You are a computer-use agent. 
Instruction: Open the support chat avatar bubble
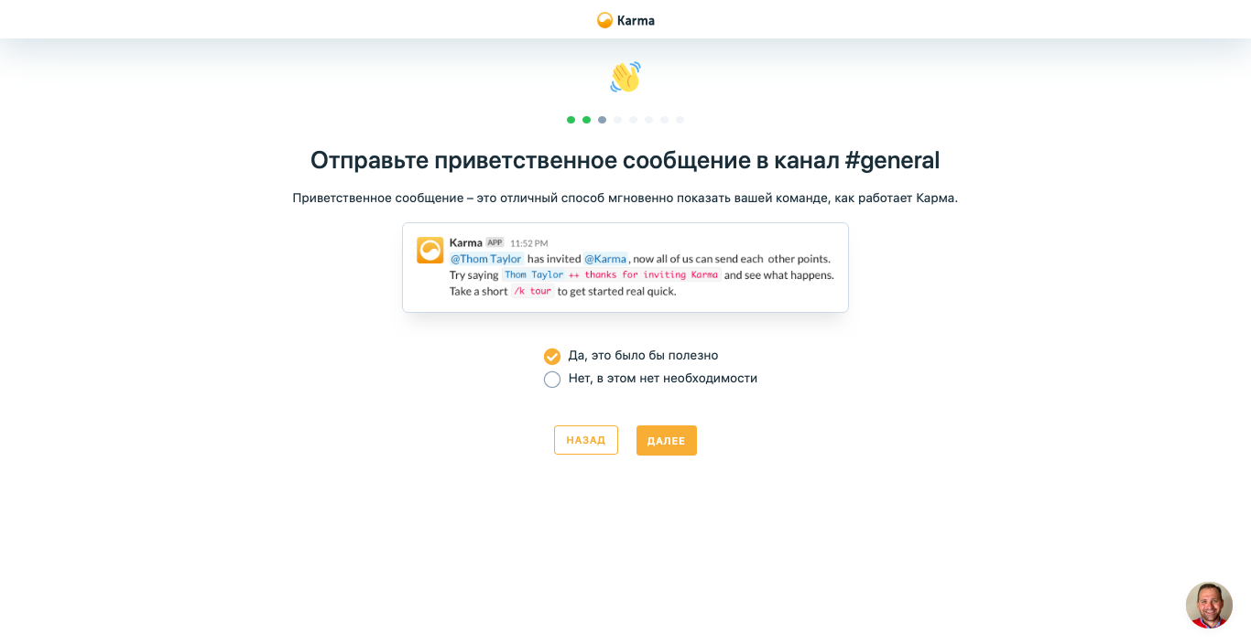[1209, 605]
